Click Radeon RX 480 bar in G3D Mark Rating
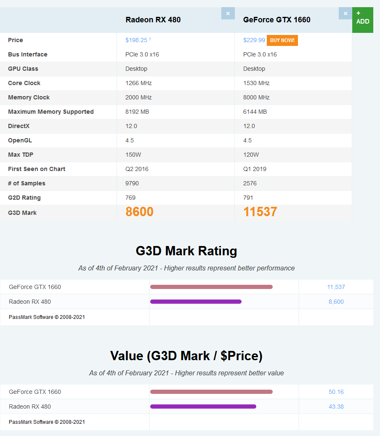 pos(196,302)
